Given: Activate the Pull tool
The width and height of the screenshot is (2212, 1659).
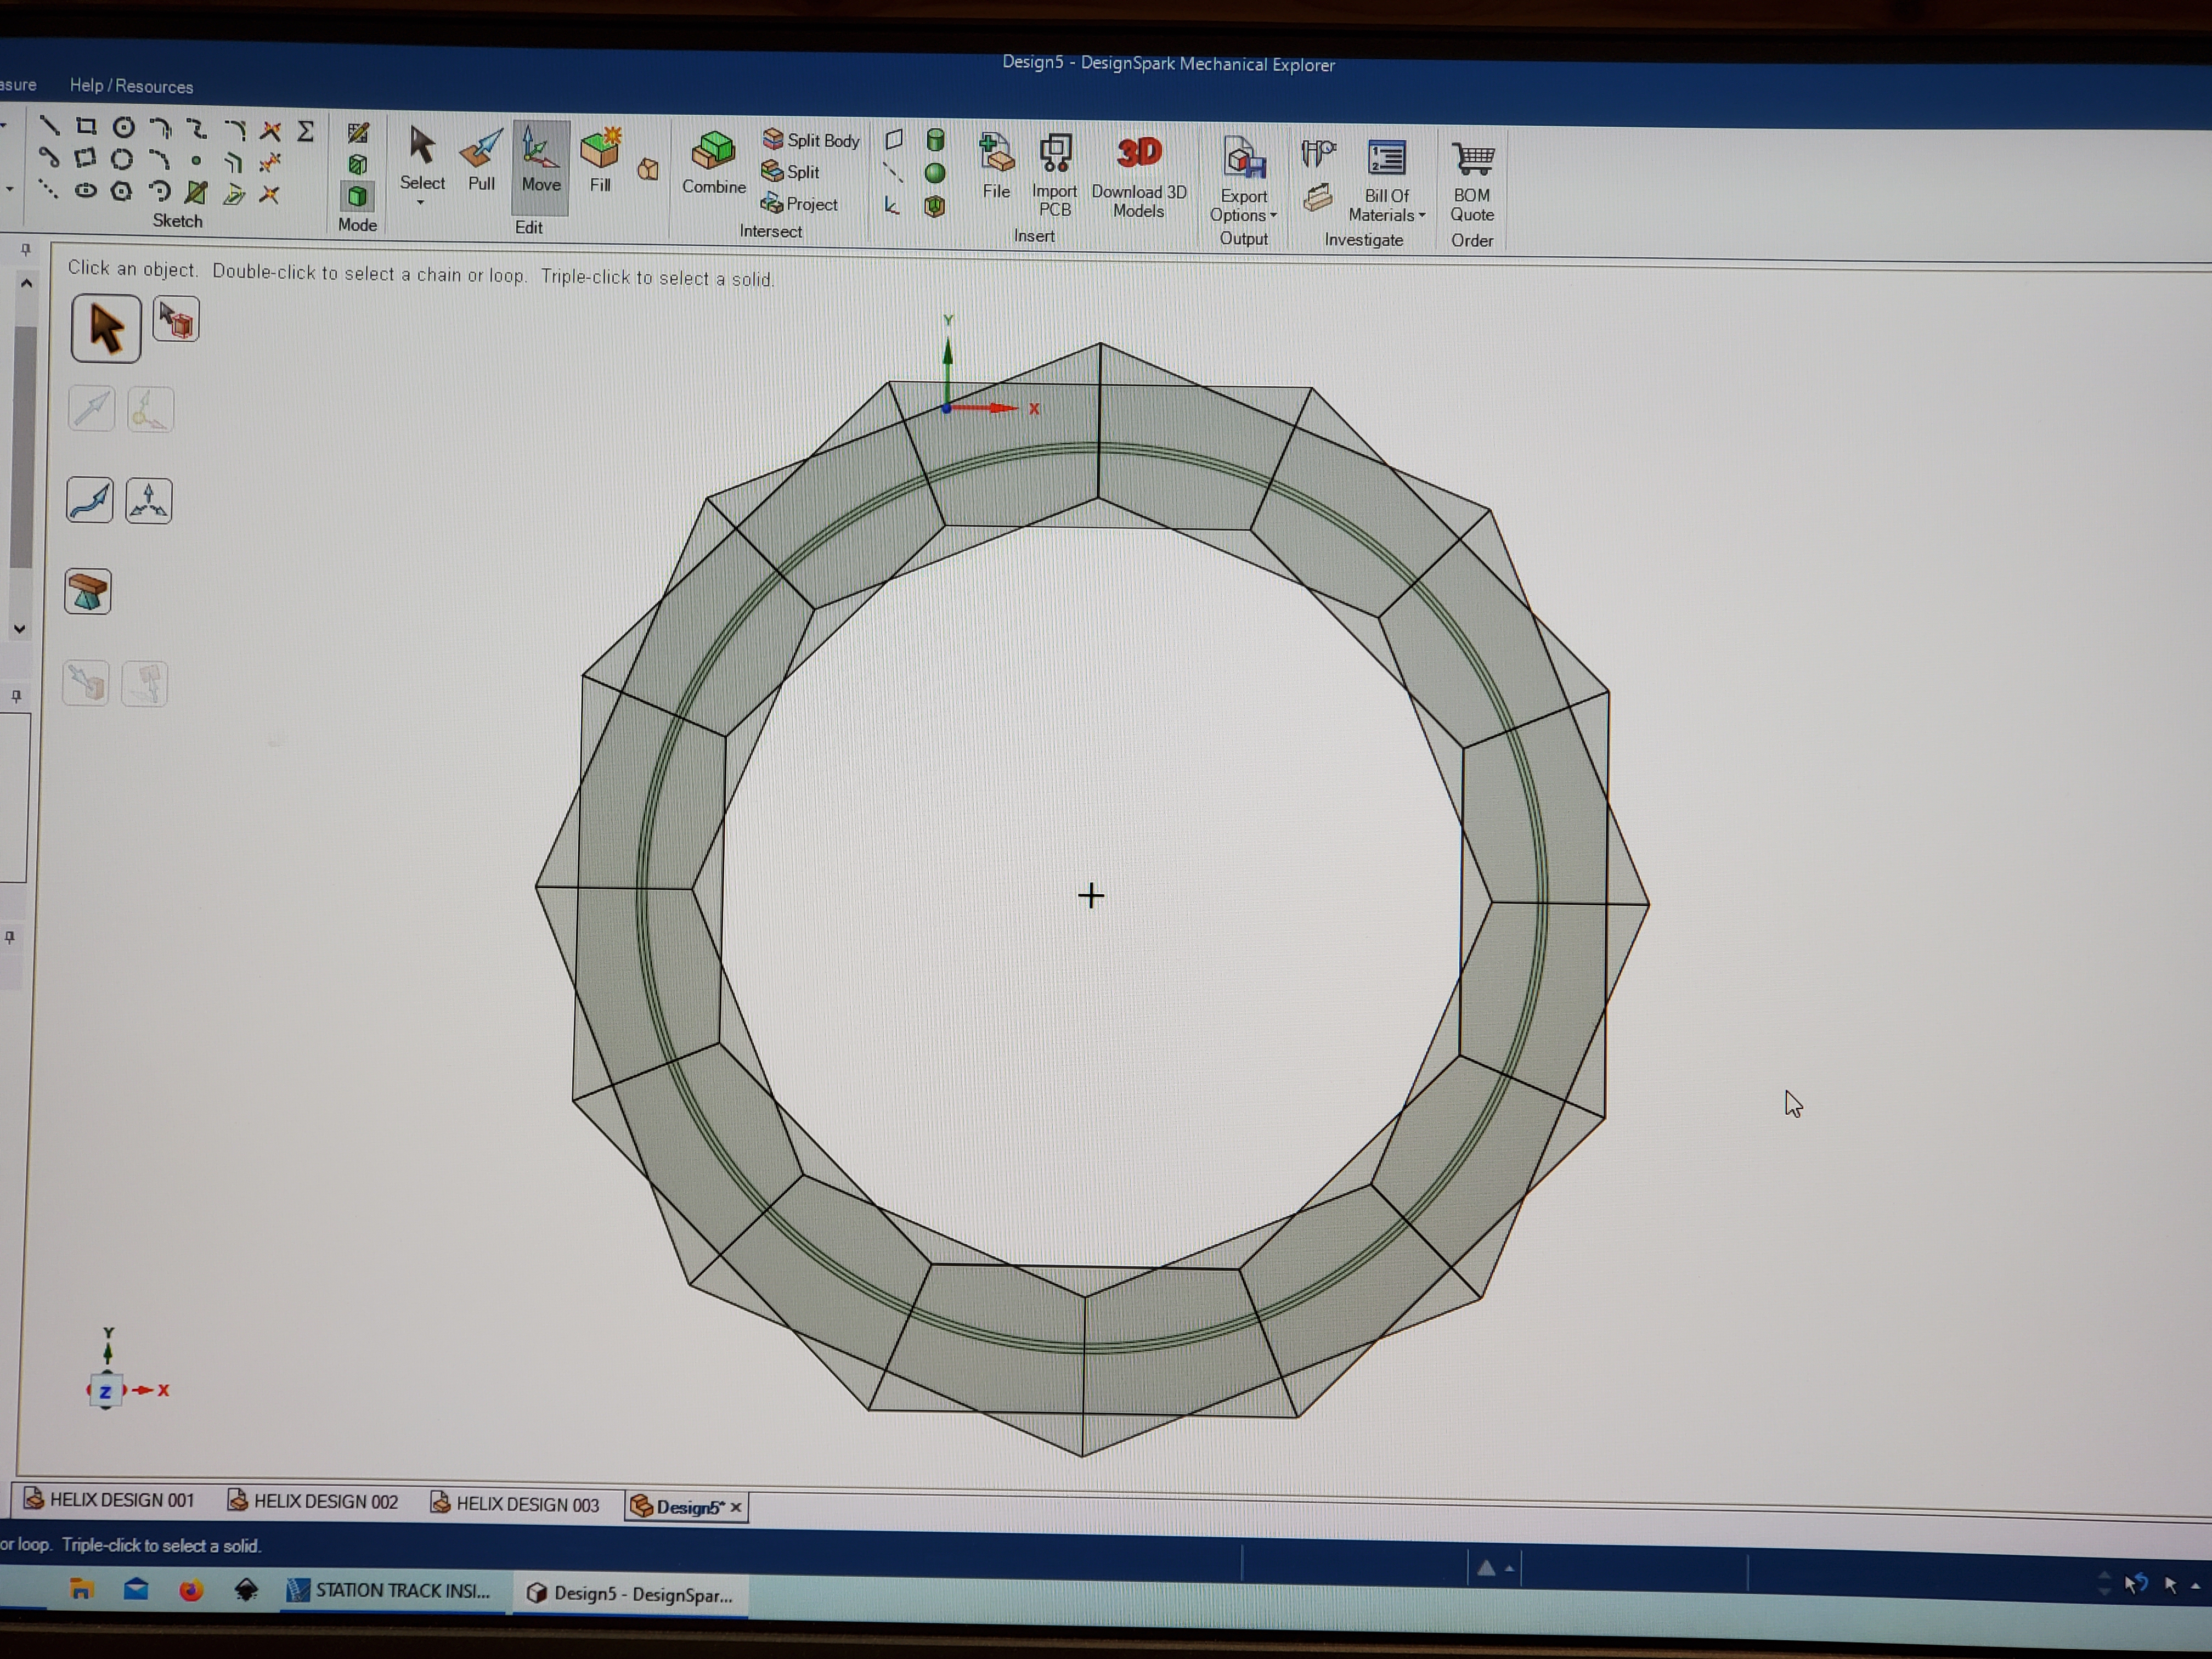Looking at the screenshot, I should (481, 160).
